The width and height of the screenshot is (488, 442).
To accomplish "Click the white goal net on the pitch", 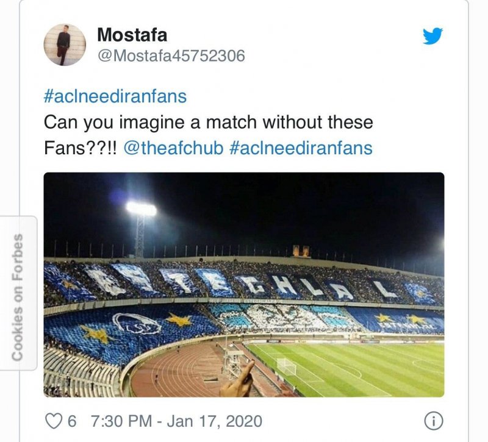I will click(x=286, y=366).
